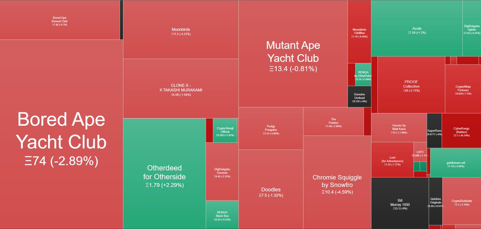Open the Doodles collection tile
The width and height of the screenshot is (481, 229).
point(271,189)
